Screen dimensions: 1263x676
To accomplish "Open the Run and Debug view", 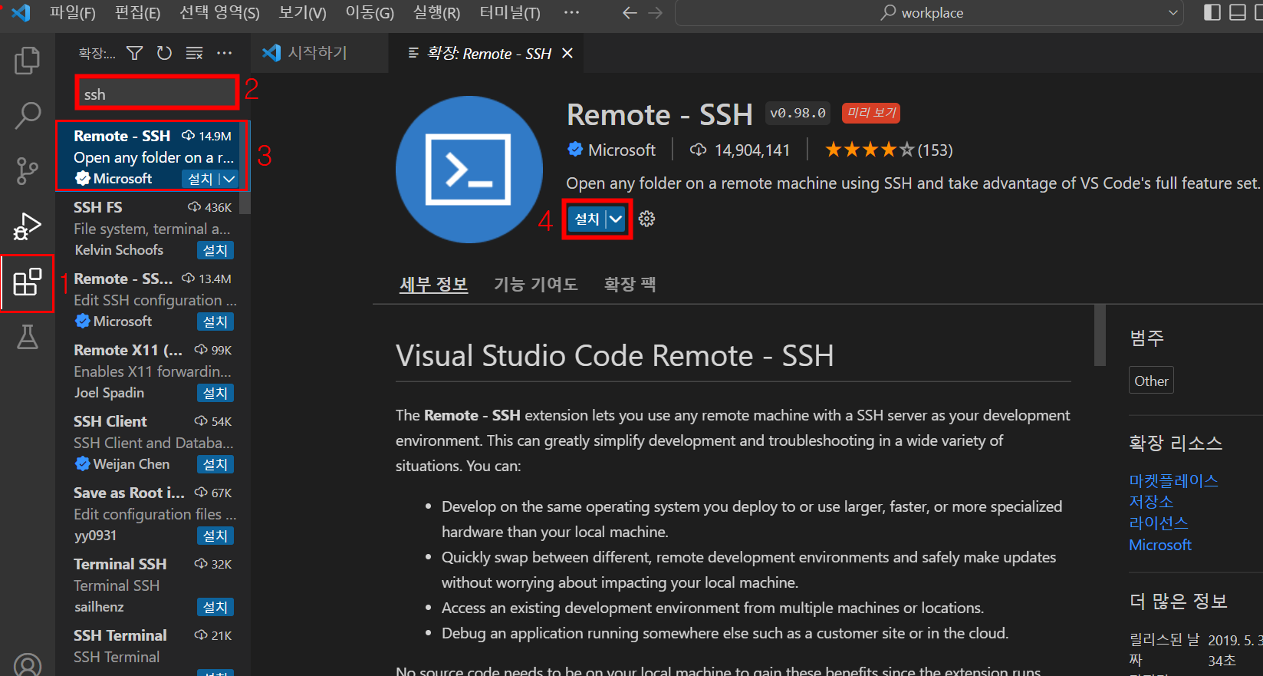I will [27, 227].
